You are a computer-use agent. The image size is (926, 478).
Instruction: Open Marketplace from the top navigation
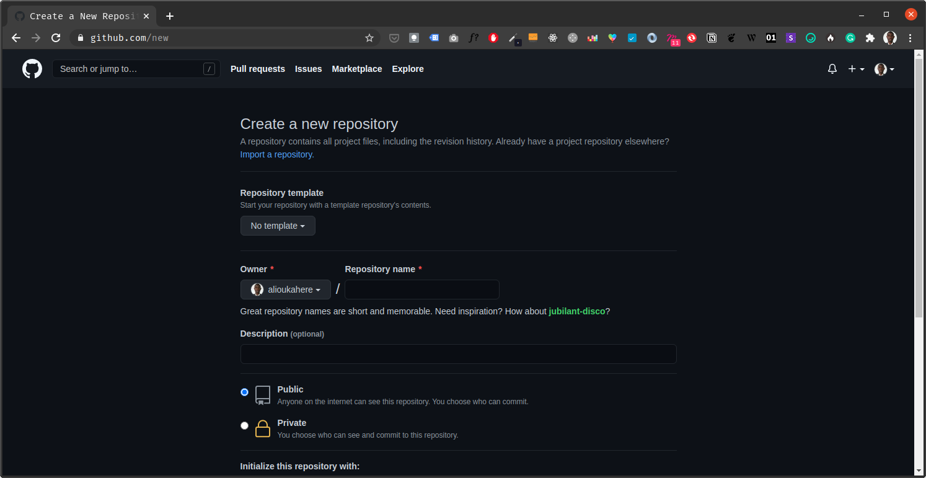click(356, 69)
